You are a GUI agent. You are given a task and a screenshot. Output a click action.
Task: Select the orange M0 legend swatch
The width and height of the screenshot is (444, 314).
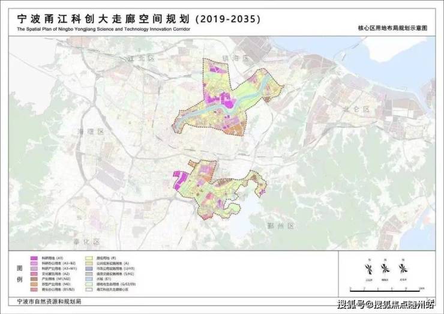(x=34, y=284)
